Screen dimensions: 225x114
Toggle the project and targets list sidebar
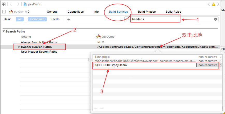tap(4, 12)
